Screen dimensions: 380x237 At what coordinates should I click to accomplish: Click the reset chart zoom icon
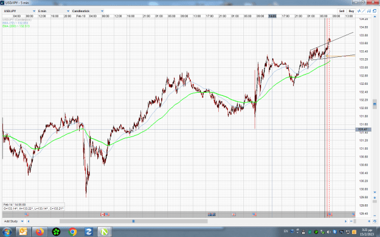pyautogui.click(x=375, y=221)
